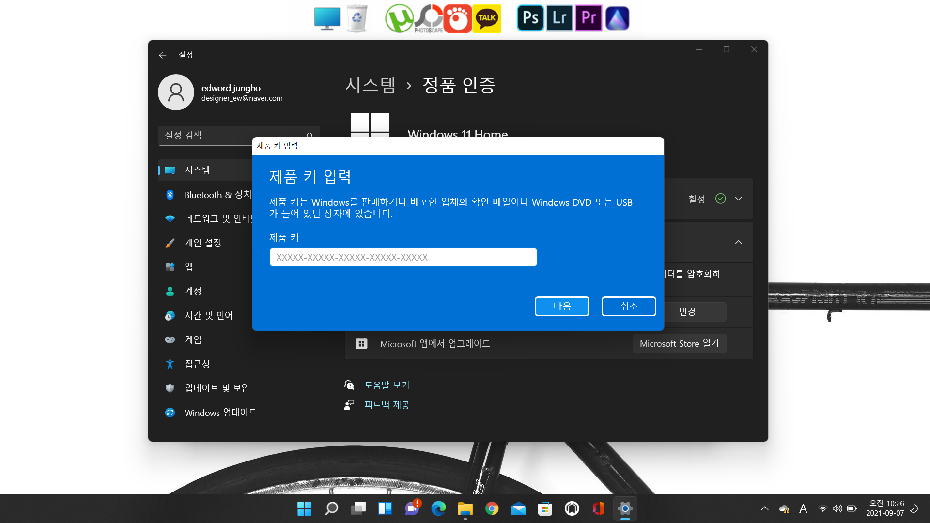Select 접근성 in settings sidebar
Image resolution: width=930 pixels, height=523 pixels.
click(x=197, y=364)
